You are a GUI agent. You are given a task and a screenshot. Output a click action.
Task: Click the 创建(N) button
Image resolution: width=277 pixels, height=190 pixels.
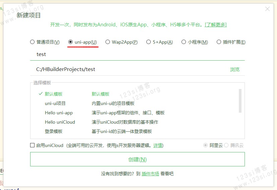coord(137,159)
